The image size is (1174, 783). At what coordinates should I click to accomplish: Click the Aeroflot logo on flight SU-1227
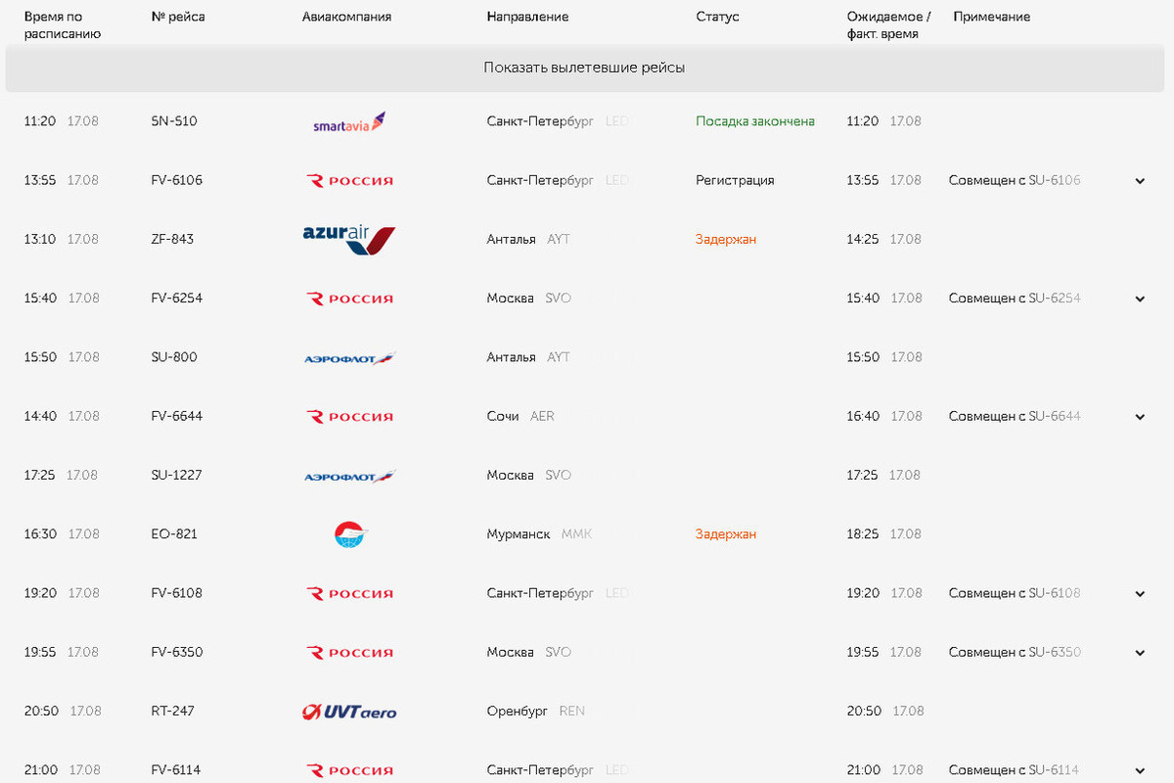coord(349,476)
